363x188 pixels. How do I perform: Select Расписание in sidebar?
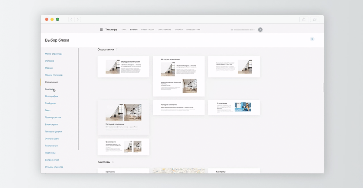click(51, 146)
